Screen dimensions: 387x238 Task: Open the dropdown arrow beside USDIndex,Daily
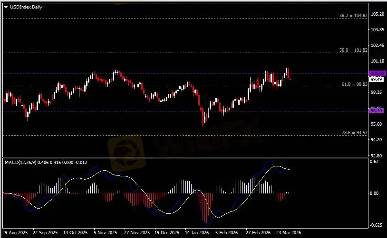[x=6, y=7]
